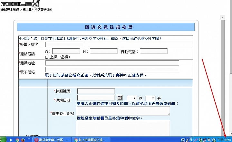Click the media player quick launch icon

click(11, 140)
